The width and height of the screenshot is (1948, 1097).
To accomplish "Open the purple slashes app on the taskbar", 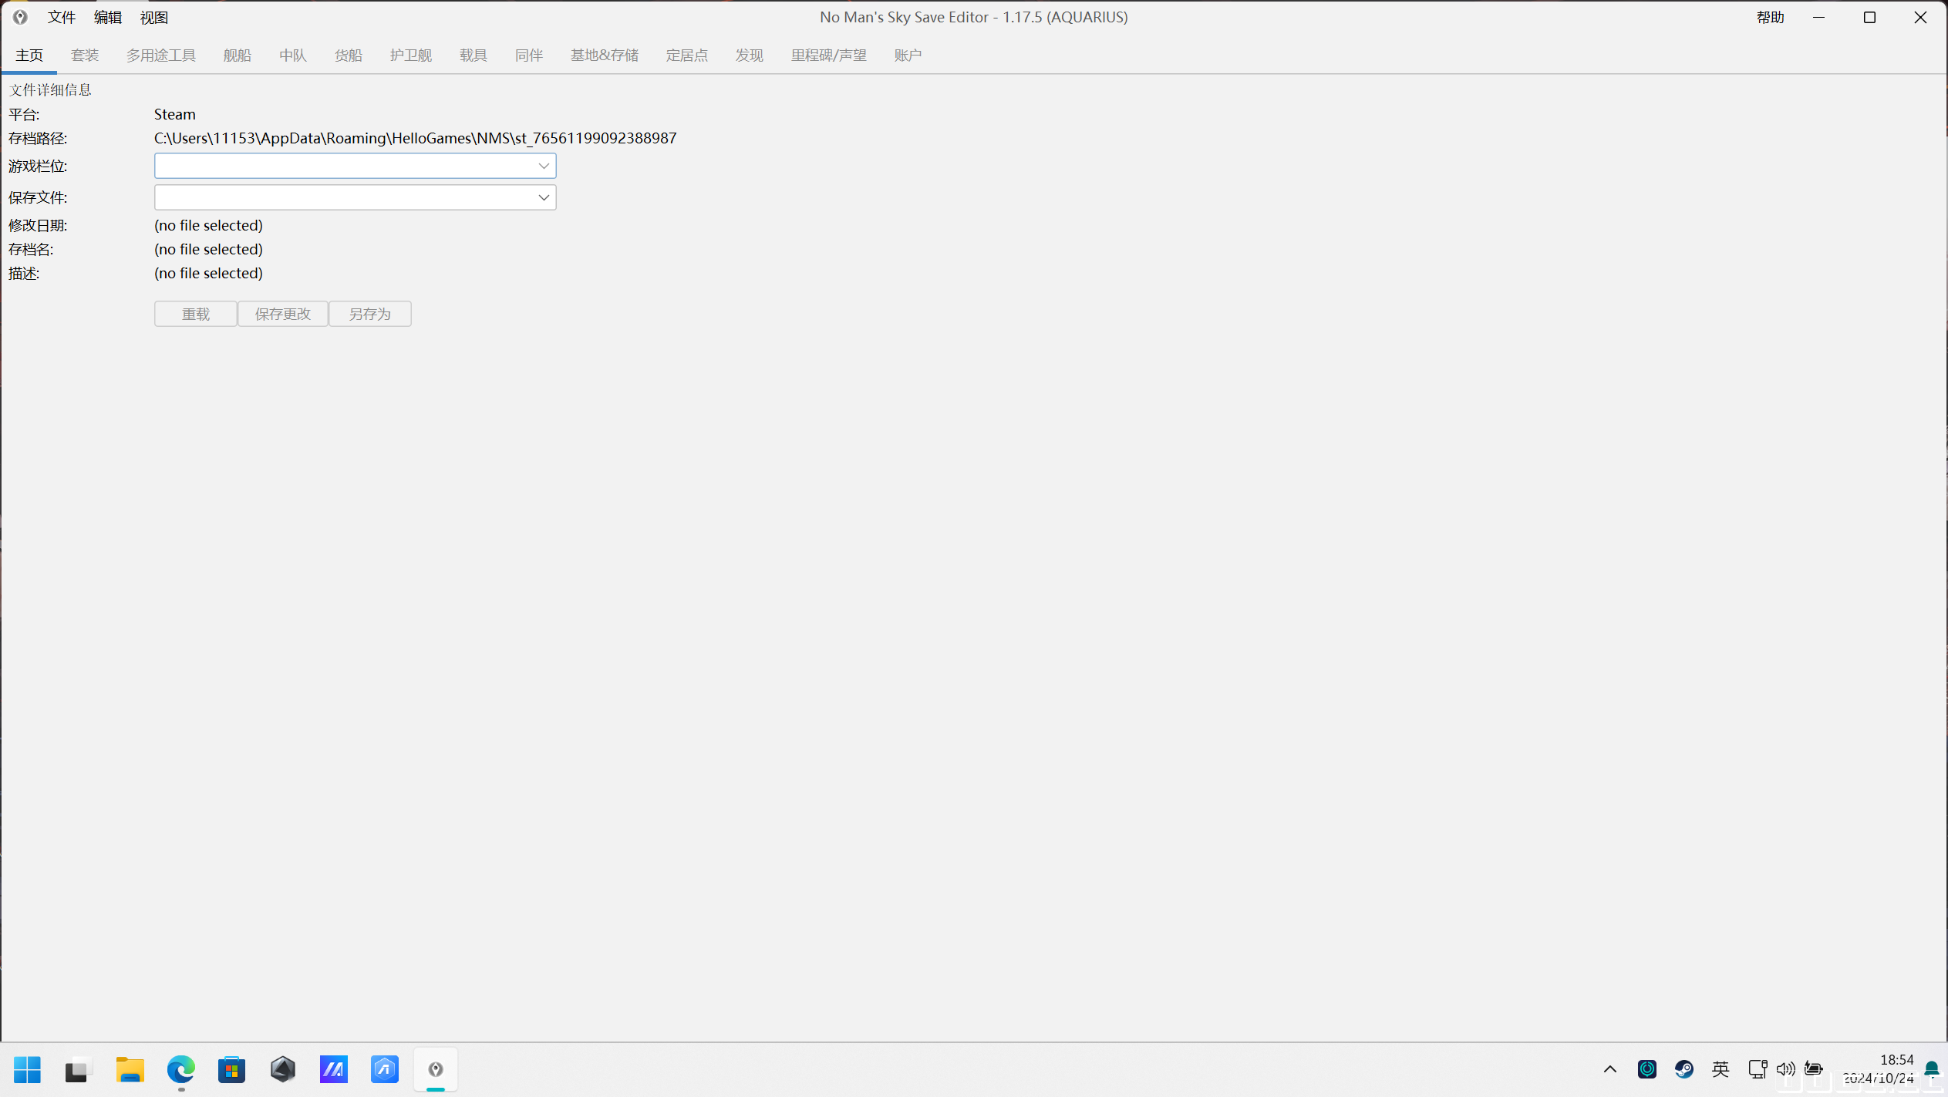I will [334, 1069].
